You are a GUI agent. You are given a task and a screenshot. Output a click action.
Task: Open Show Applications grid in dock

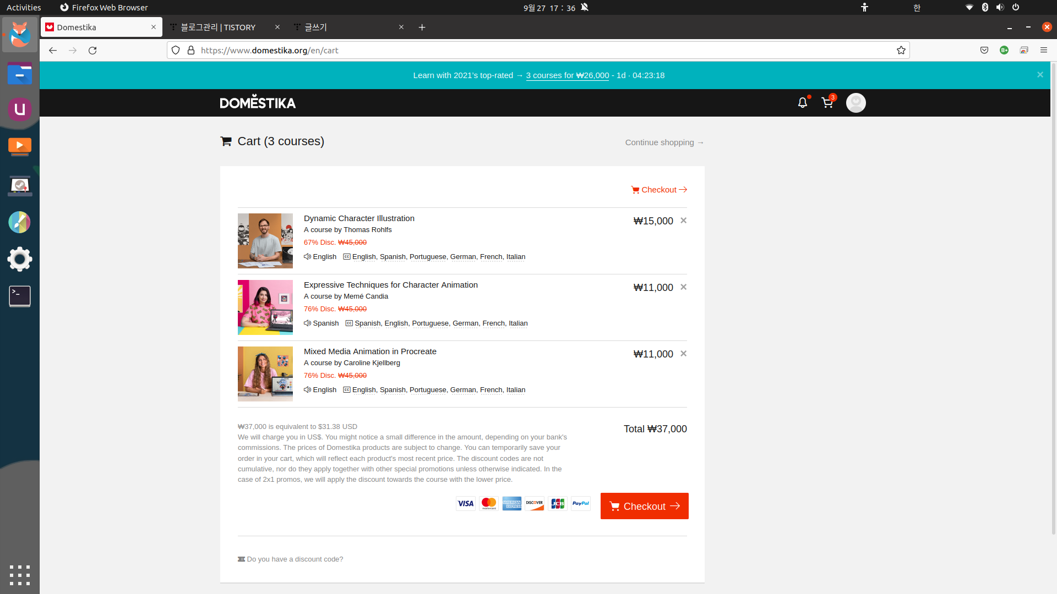(20, 575)
